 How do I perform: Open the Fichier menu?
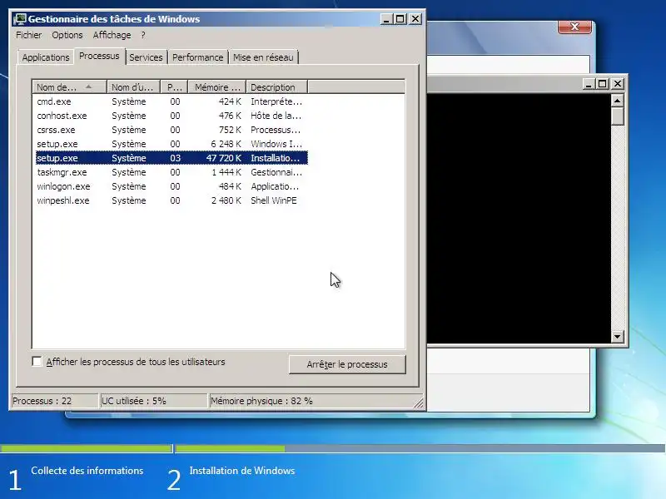point(29,35)
